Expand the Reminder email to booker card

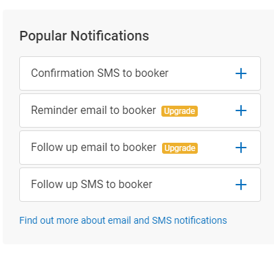tap(140, 110)
